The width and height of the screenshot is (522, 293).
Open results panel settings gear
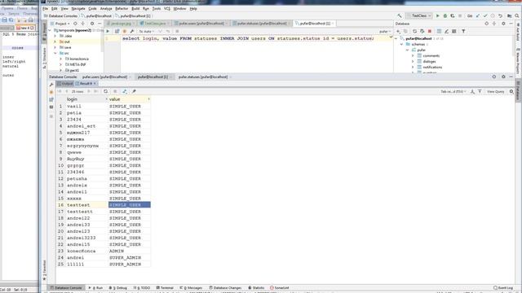(503, 77)
